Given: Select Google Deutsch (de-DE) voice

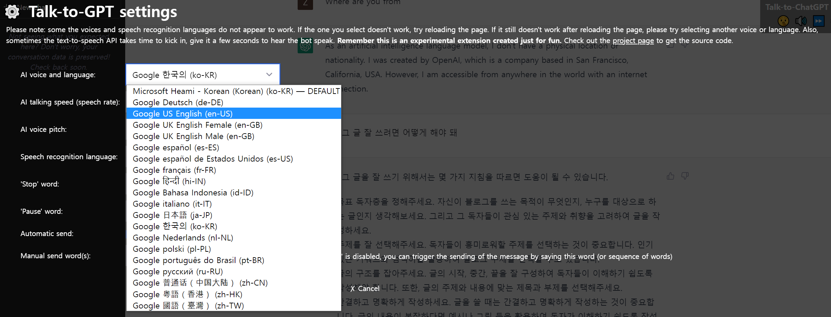Looking at the screenshot, I should click(234, 102).
